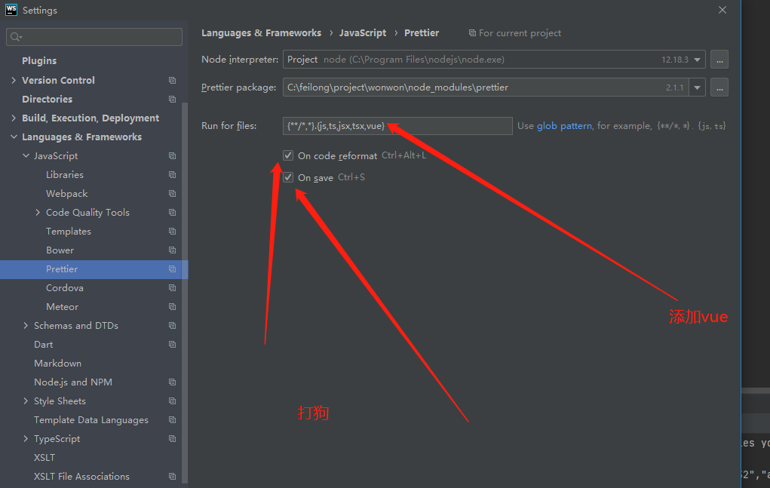770x488 pixels.
Task: Expand the TypeScript node
Action: (x=26, y=439)
